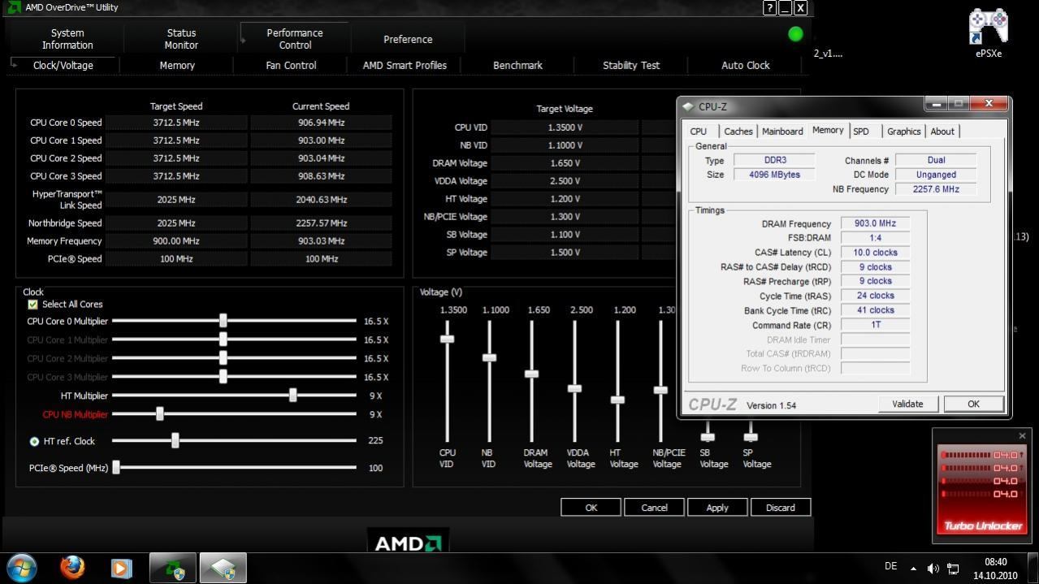
Task: Click the DRAM Voltage slider handle
Action: 531,374
